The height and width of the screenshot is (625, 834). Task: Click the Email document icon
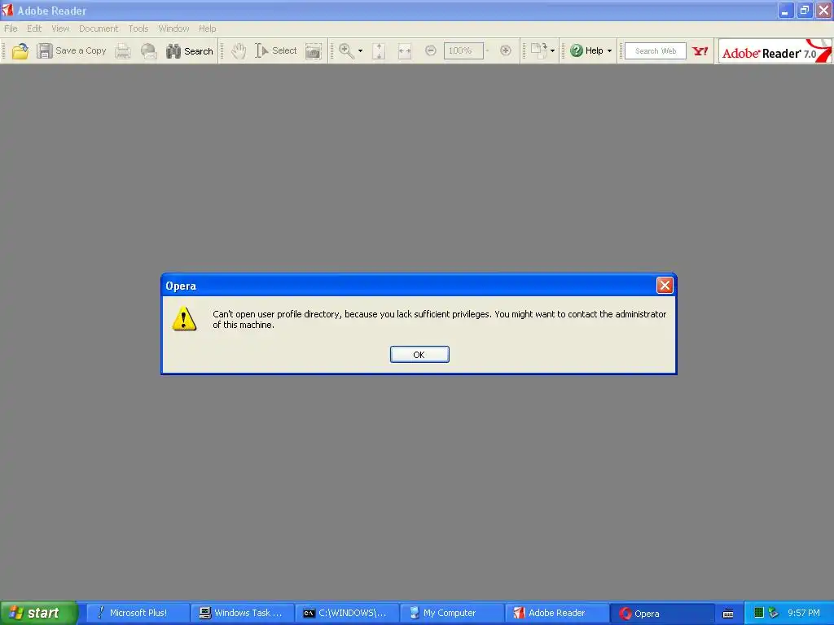148,51
